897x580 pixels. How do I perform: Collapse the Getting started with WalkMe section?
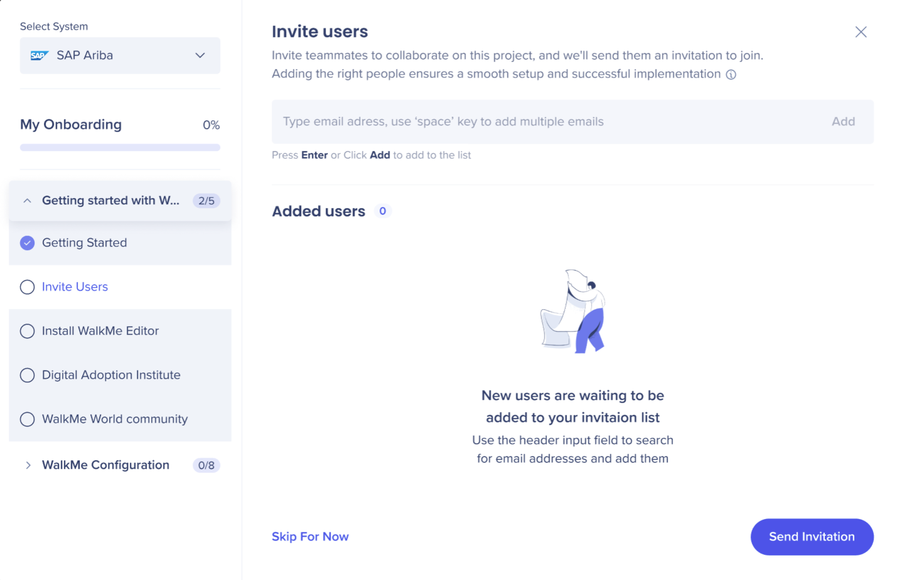click(x=27, y=201)
